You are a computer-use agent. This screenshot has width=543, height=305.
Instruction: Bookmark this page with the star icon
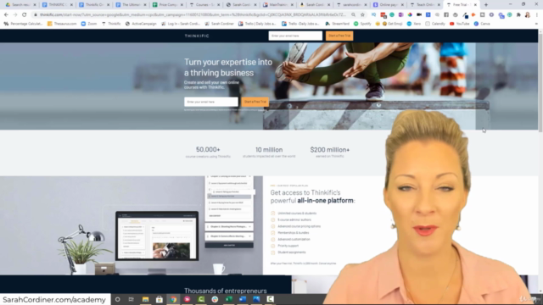pos(362,15)
